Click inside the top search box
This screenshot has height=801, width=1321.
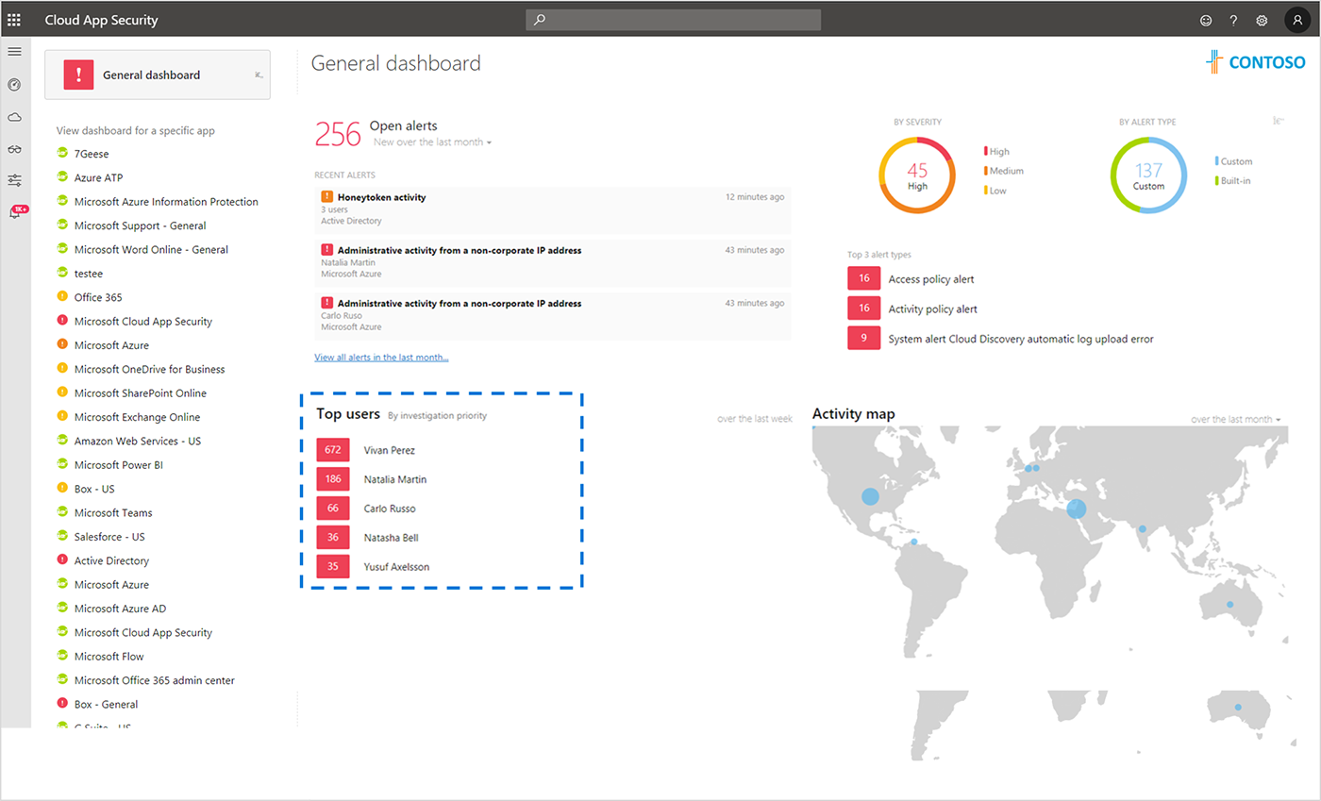coord(672,19)
